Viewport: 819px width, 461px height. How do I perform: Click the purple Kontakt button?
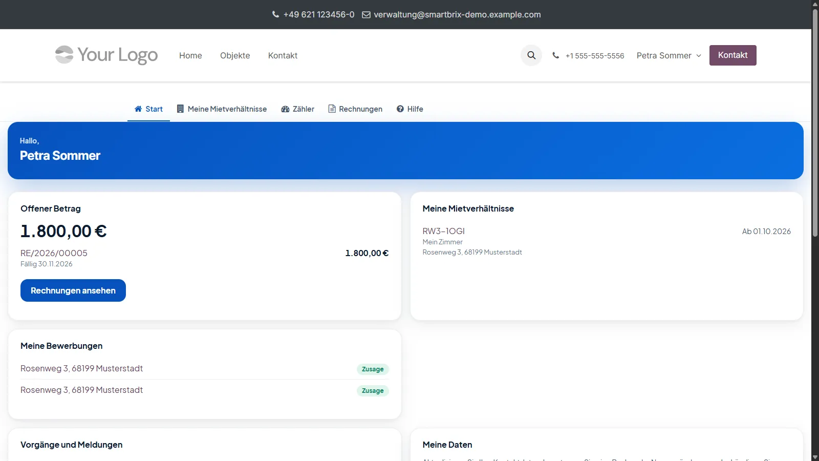coord(732,55)
